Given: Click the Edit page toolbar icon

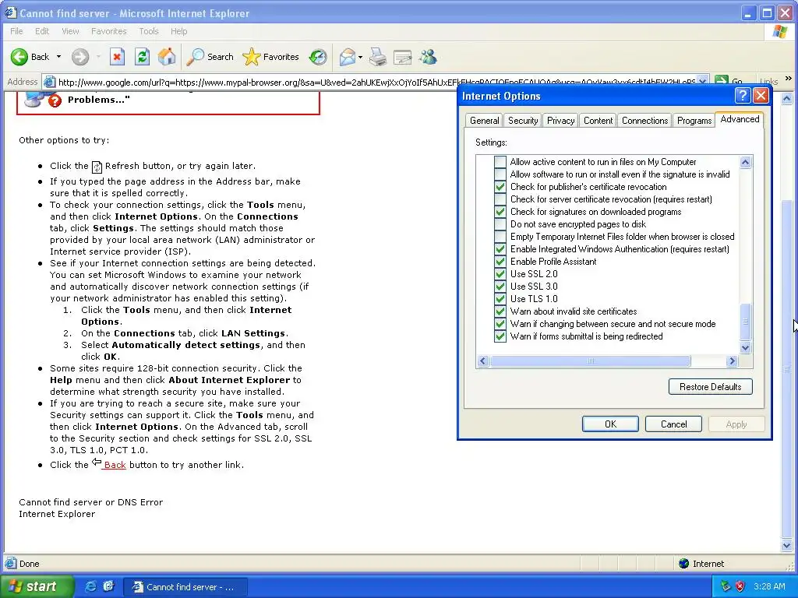Looking at the screenshot, I should point(403,57).
